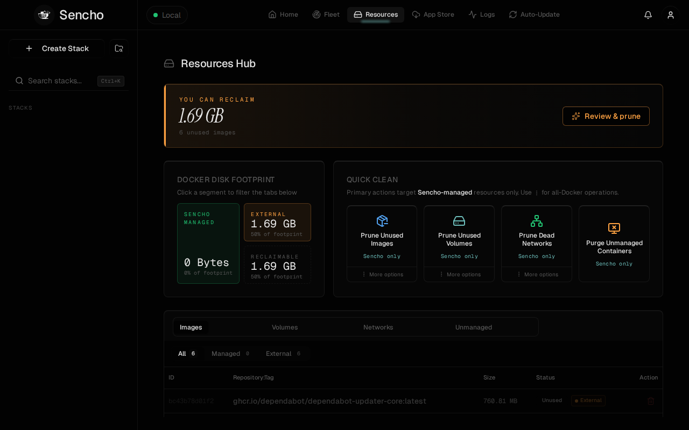Focus the Search stacks input field
689x430 pixels.
point(68,81)
